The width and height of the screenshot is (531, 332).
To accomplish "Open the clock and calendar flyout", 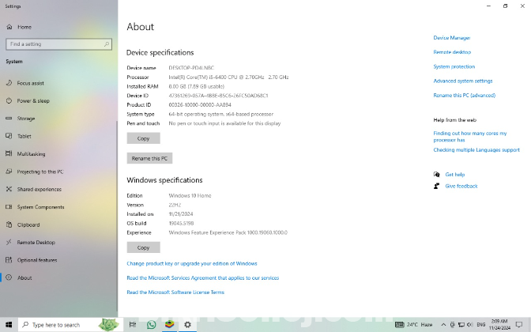I will tap(499, 325).
